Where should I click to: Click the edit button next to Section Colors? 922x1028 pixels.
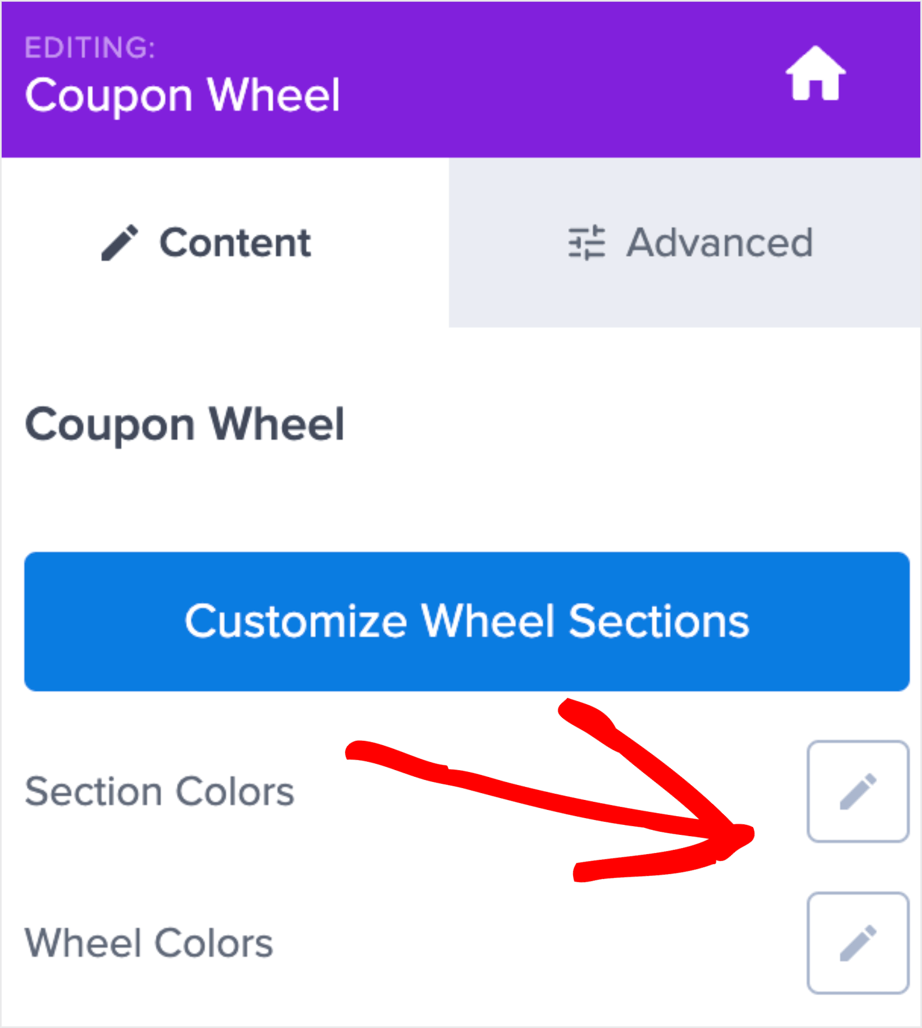coord(858,791)
